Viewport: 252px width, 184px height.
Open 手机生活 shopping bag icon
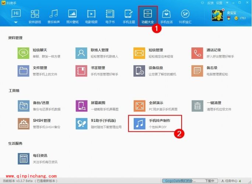tap(166, 14)
